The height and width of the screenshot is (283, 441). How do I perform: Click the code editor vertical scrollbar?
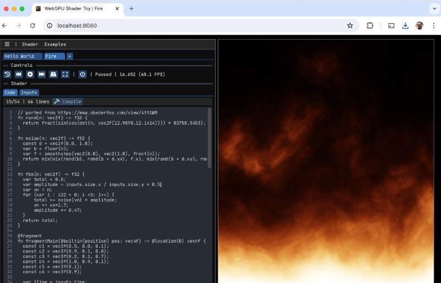coord(209,138)
